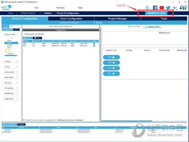The height and width of the screenshot is (142, 189).
Task: Select the RCC tab in configuration
Action: [37, 38]
